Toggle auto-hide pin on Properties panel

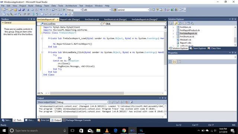[232, 52]
